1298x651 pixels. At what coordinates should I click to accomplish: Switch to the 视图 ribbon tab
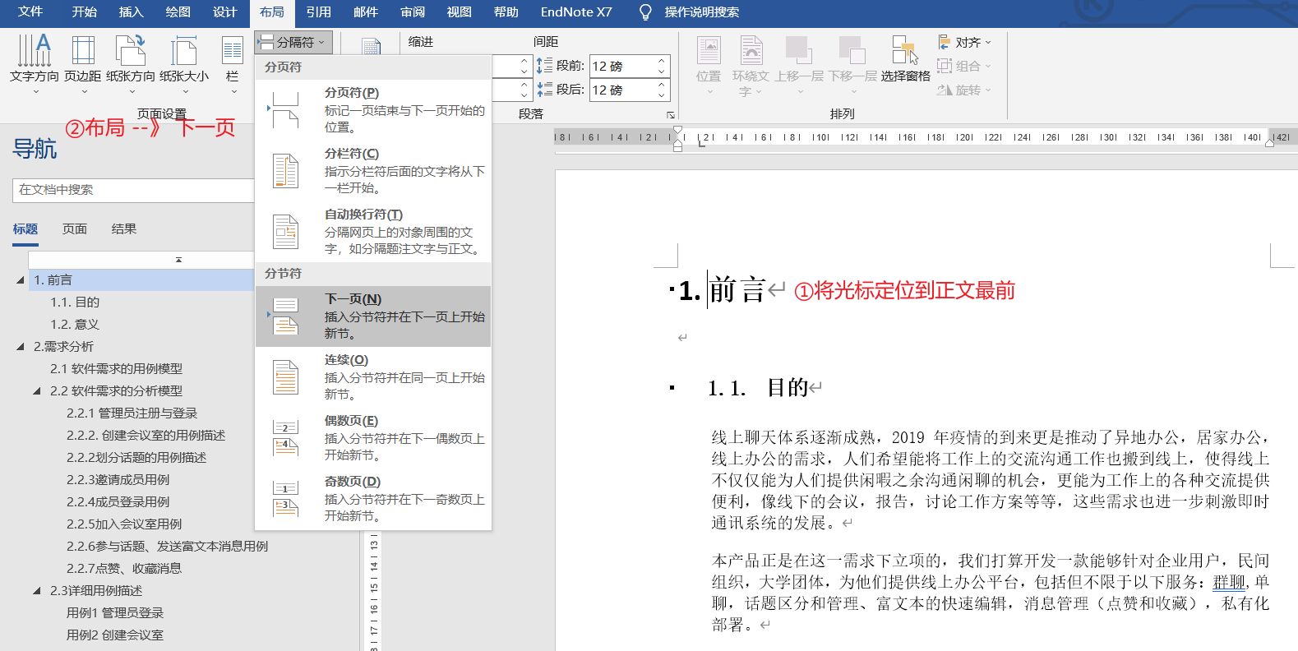coord(460,12)
